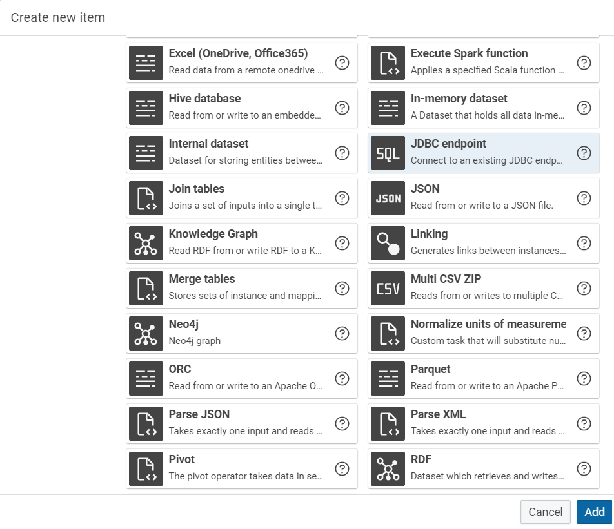
Task: Click the SQL icon for JDBC endpoint
Action: click(x=388, y=153)
